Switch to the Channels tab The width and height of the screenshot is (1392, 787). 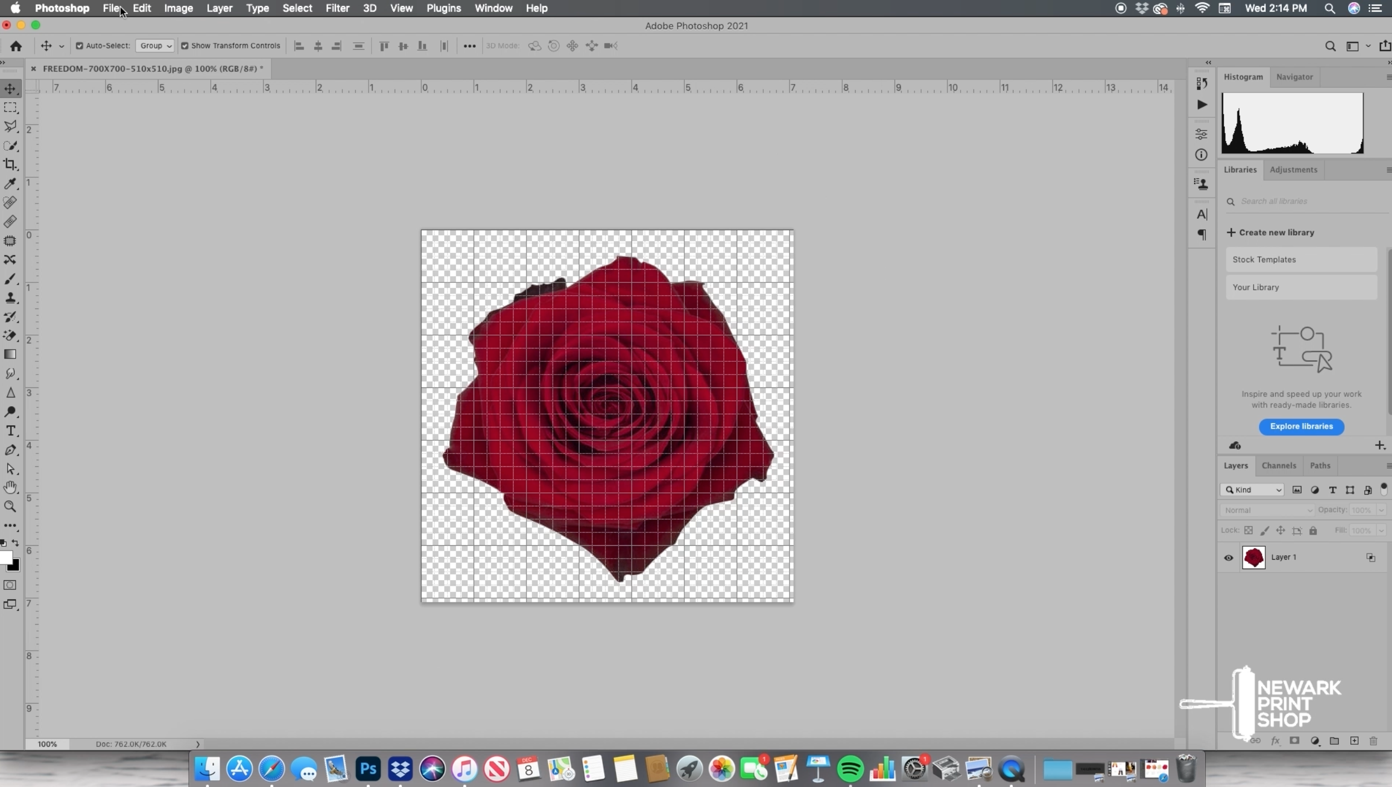pyautogui.click(x=1279, y=466)
